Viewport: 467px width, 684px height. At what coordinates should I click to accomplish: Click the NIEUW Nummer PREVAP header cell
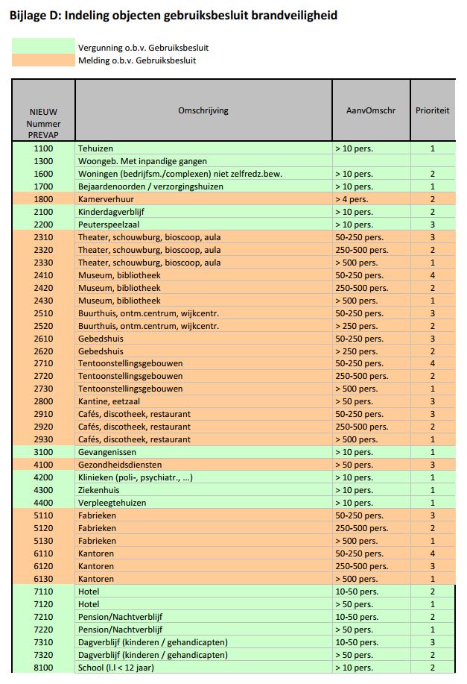pos(43,123)
